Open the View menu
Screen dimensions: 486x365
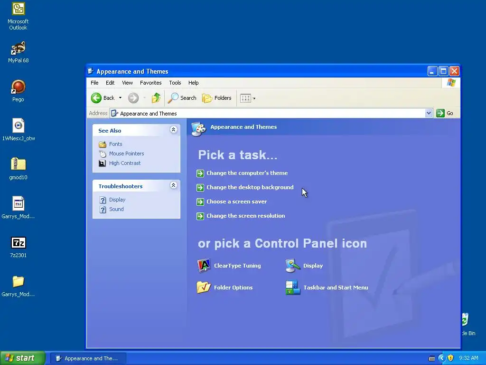tap(127, 83)
